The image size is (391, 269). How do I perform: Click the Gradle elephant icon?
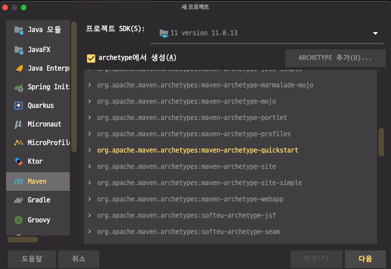pyautogui.click(x=19, y=200)
